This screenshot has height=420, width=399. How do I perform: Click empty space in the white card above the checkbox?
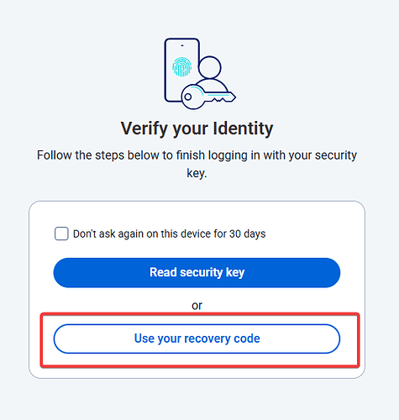tap(197, 213)
